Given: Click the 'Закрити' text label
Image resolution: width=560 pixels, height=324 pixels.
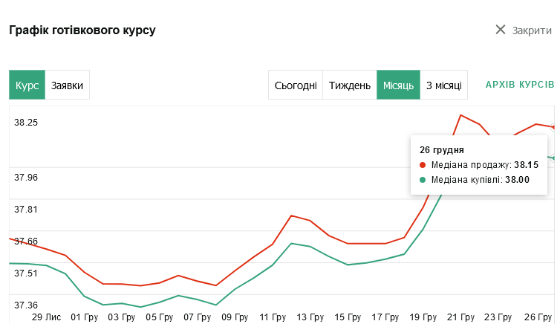Looking at the screenshot, I should click(532, 30).
